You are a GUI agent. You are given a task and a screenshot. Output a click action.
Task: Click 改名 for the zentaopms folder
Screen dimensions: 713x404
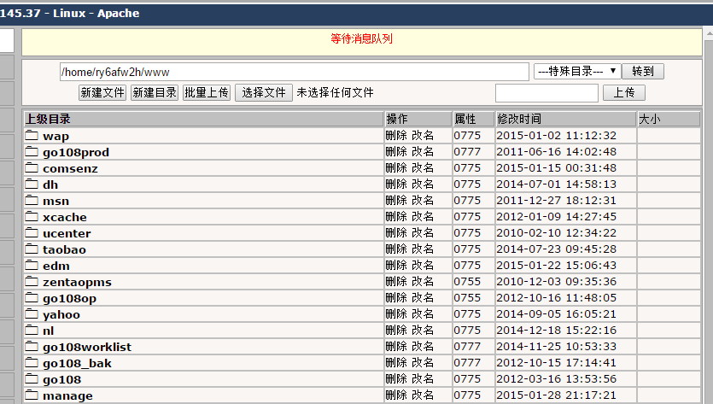[423, 282]
